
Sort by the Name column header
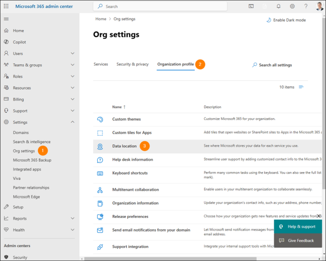[119, 107]
